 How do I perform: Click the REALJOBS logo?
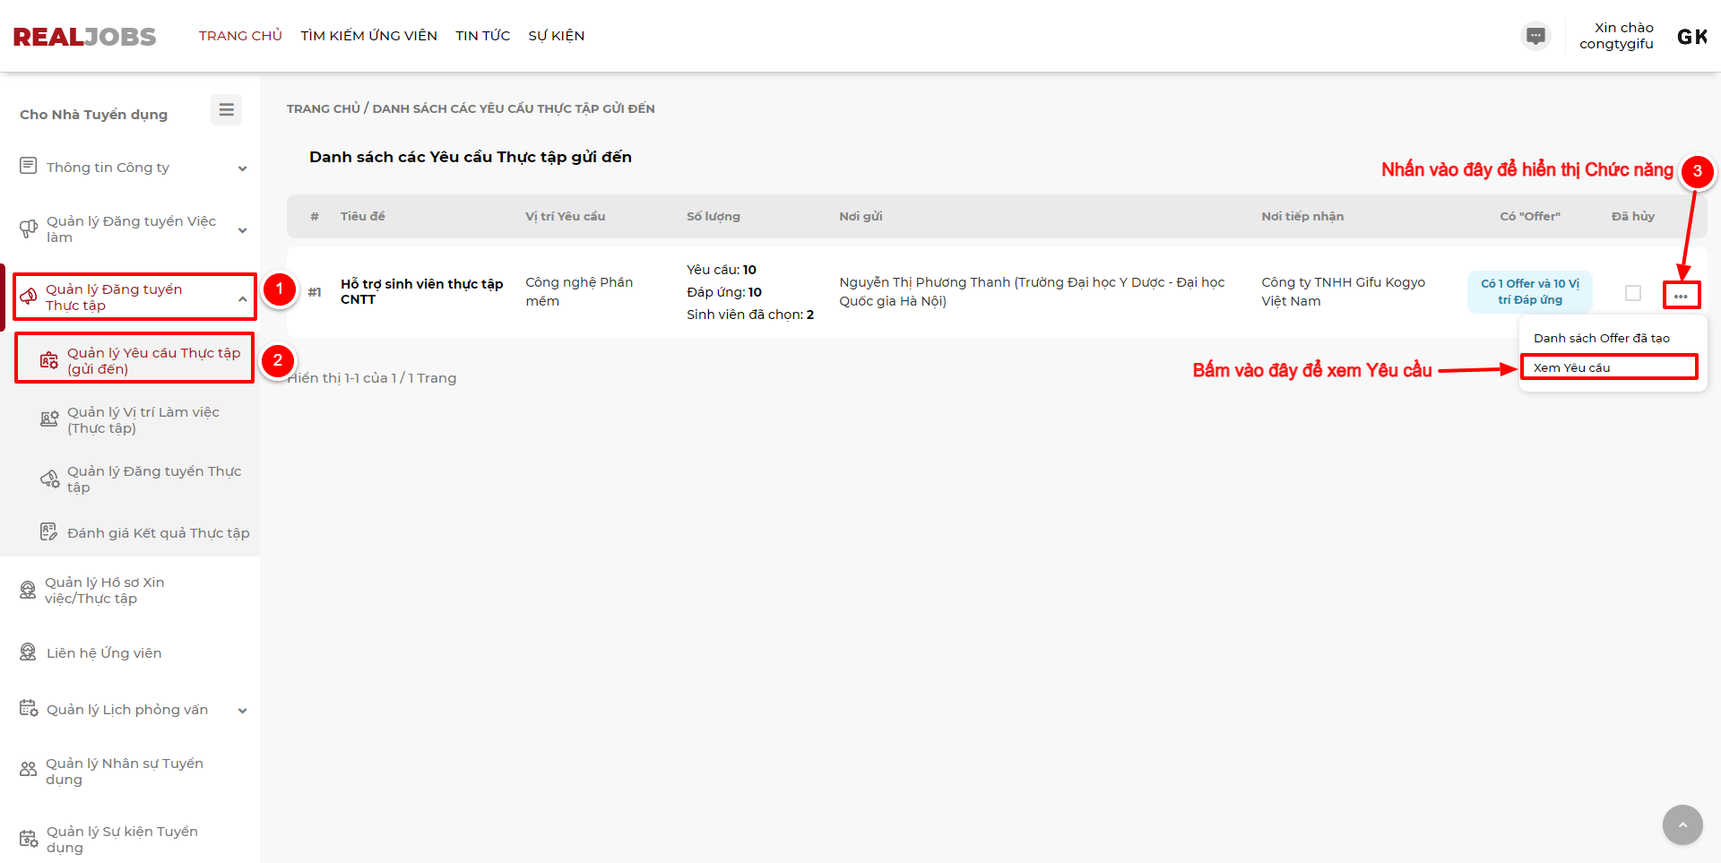tap(85, 37)
